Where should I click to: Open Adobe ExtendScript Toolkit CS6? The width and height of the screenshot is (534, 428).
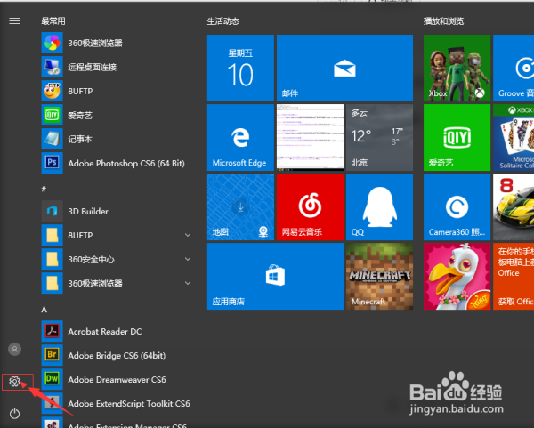[x=116, y=403]
